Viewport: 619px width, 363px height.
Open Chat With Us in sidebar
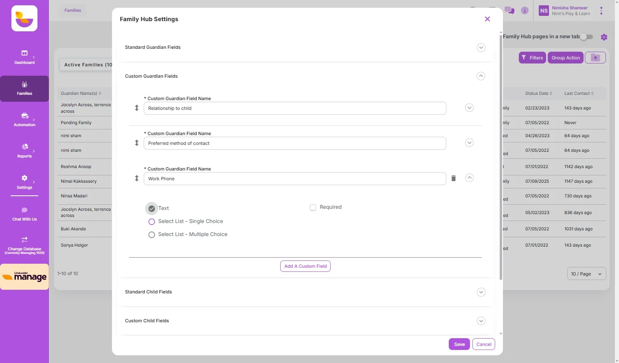pos(24,214)
